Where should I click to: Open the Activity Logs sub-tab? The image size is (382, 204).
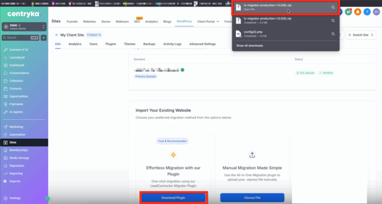coord(172,44)
